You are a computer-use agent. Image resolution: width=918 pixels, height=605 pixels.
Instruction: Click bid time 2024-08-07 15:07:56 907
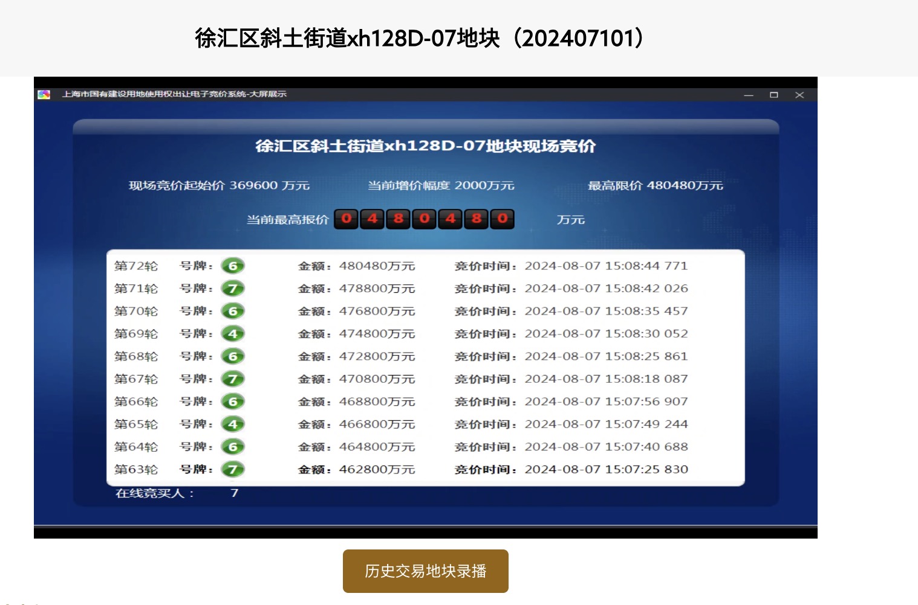tap(607, 402)
